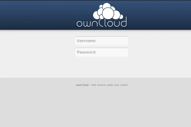191x127 pixels.
Task: Focus the Username input field
Action: [102, 41]
